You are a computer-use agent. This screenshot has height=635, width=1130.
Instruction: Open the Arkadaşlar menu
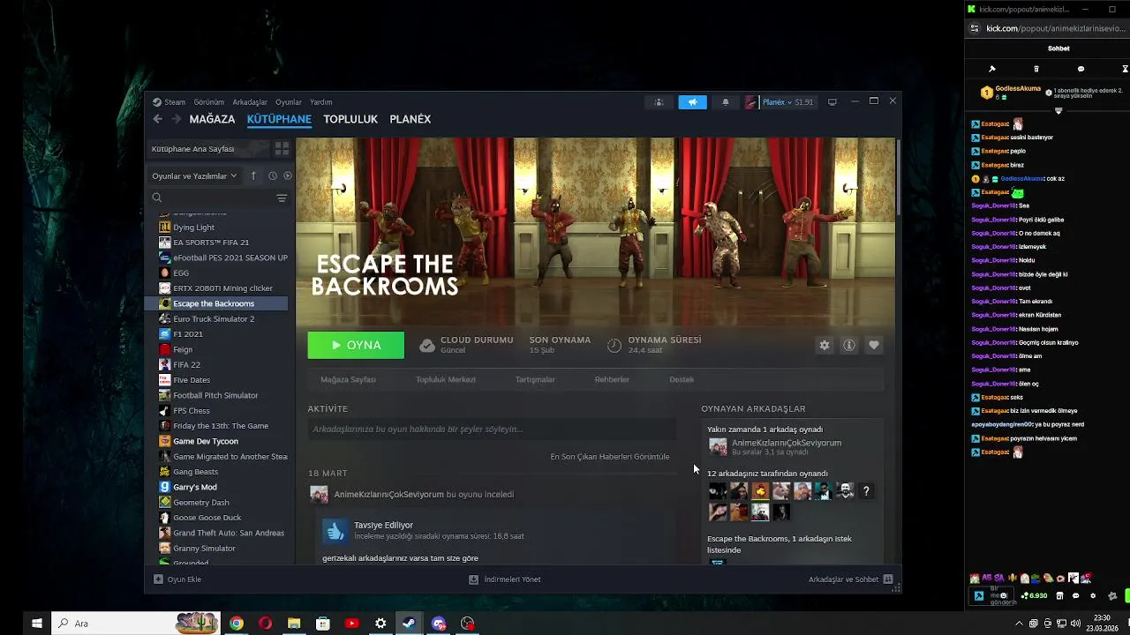point(250,102)
